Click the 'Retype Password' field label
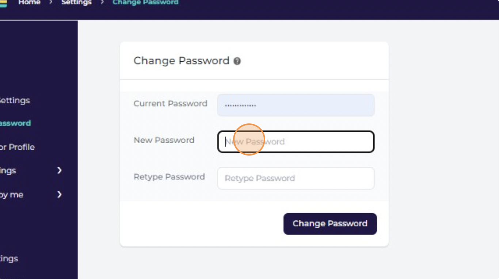499x279 pixels. tap(169, 177)
